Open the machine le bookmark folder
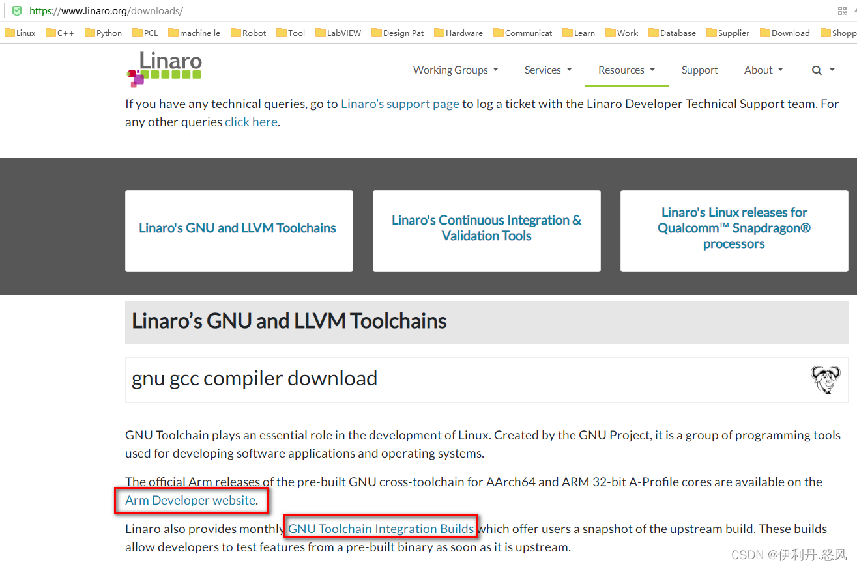This screenshot has height=567, width=857. [x=194, y=33]
